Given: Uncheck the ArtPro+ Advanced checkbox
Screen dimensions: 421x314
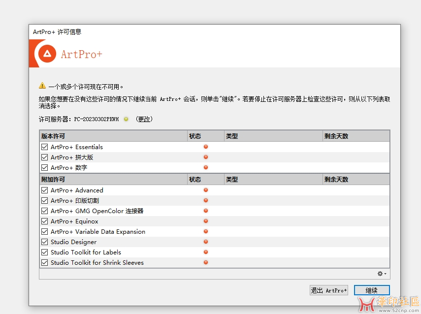Looking at the screenshot, I should tap(45, 190).
